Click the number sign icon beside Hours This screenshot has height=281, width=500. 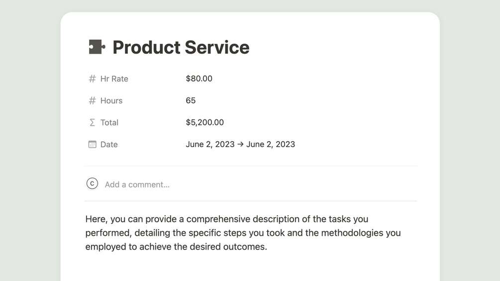coord(92,100)
